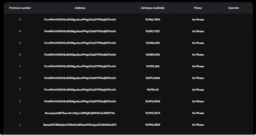
Task: Click airdrop amount 19,993.3936
Action: click(x=153, y=101)
